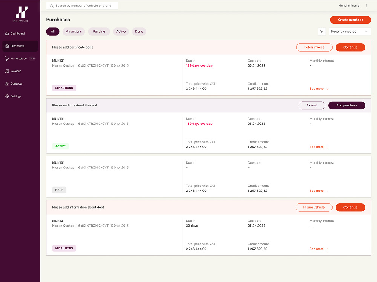Image resolution: width=377 pixels, height=282 pixels.
Task: Click MY ACTIONS badge on debt card
Action: 64,248
